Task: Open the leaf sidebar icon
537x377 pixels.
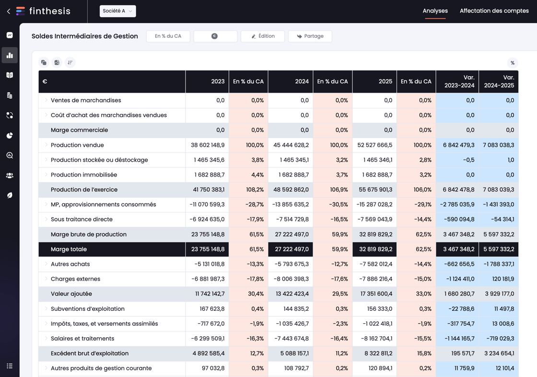Action: (10, 195)
